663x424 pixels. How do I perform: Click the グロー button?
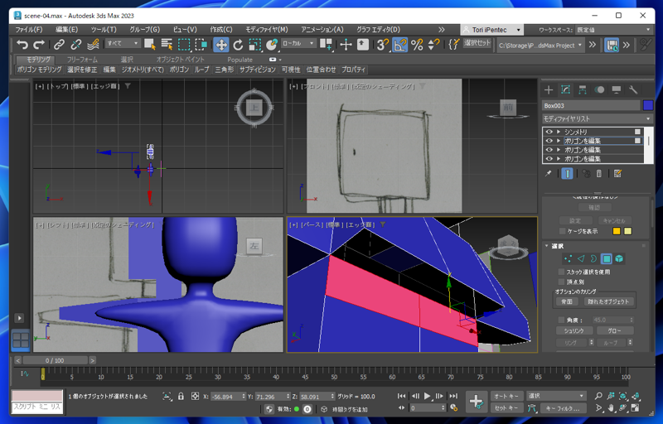[615, 330]
